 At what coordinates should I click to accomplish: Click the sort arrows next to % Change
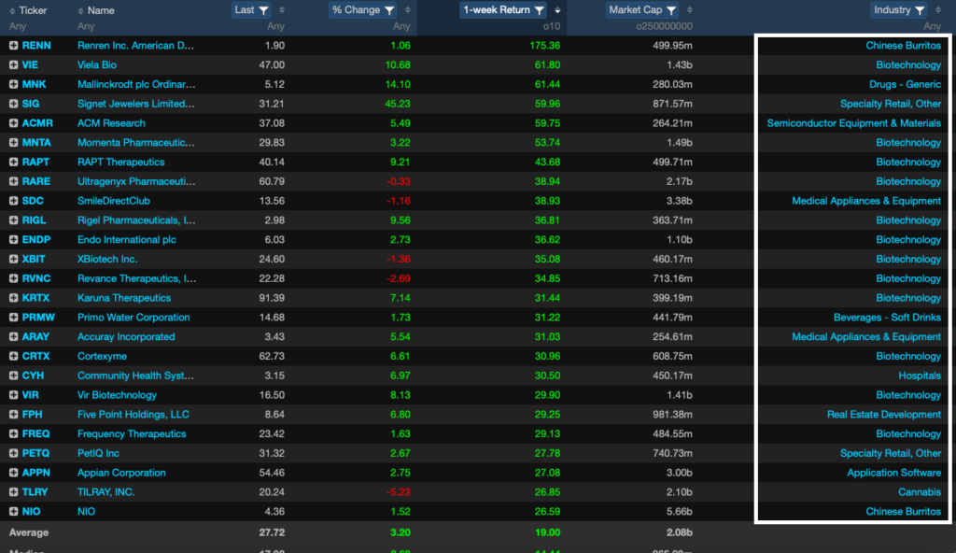pos(408,10)
